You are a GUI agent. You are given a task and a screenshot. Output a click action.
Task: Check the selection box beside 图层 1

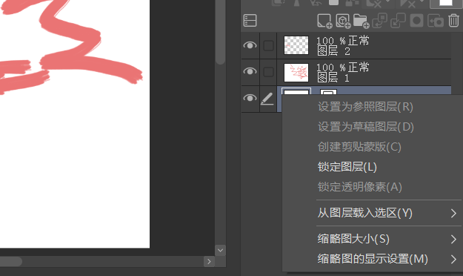click(268, 72)
